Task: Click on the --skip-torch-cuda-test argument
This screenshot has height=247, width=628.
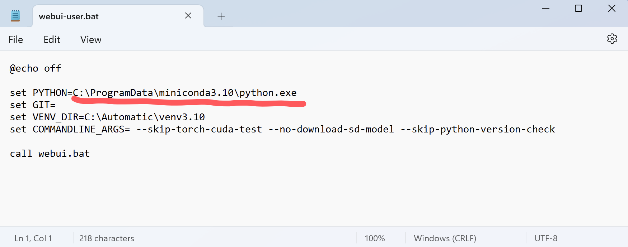Action: (x=199, y=130)
